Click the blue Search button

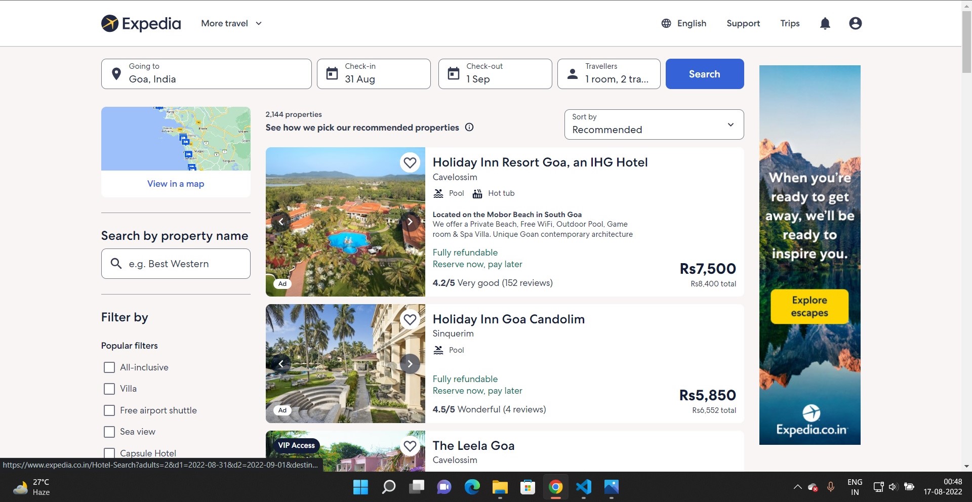pos(705,74)
